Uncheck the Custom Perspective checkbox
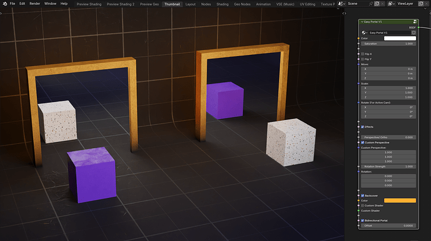Image resolution: width=431 pixels, height=241 pixels. [x=362, y=143]
